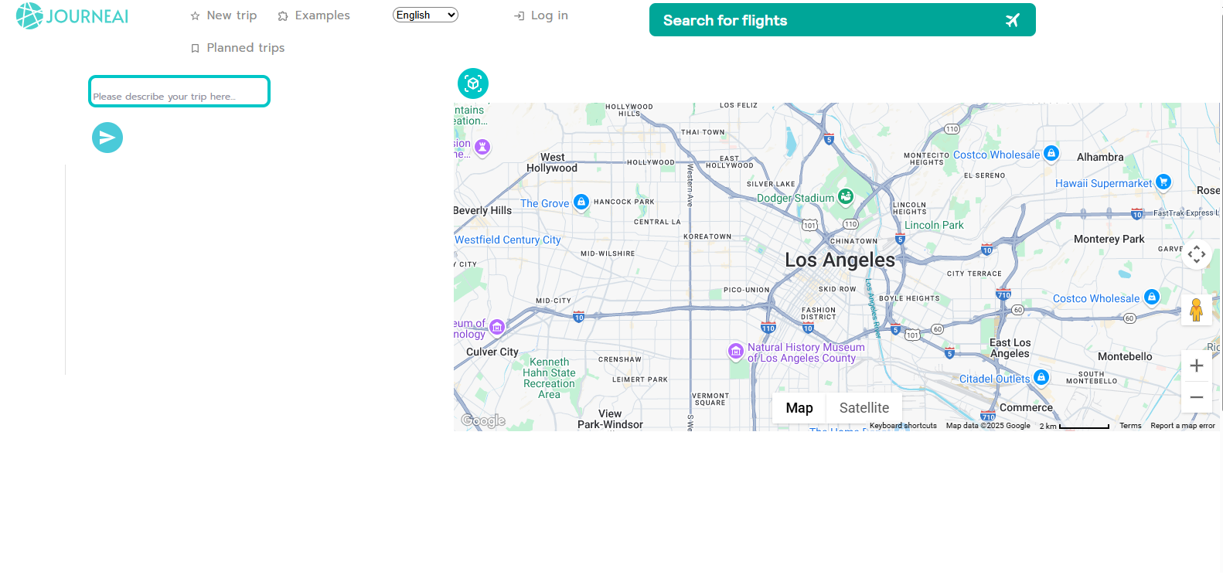
Task: Click the Log in arrow icon
Action: pos(520,16)
